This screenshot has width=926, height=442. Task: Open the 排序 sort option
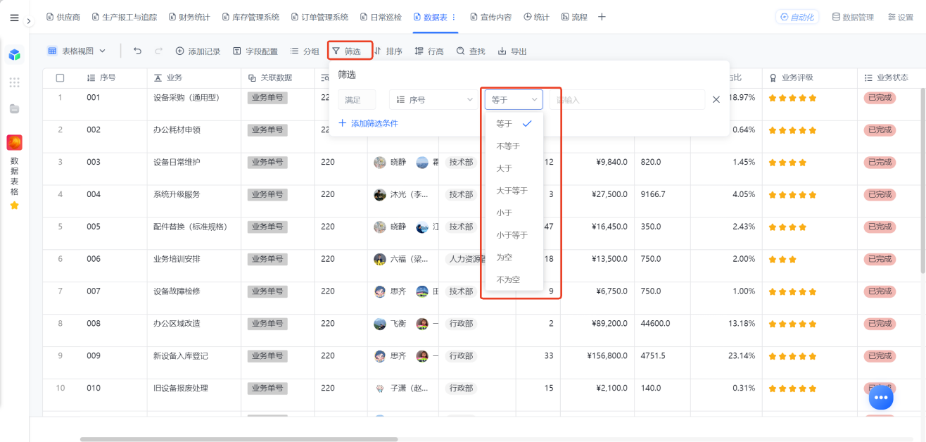[x=388, y=51]
